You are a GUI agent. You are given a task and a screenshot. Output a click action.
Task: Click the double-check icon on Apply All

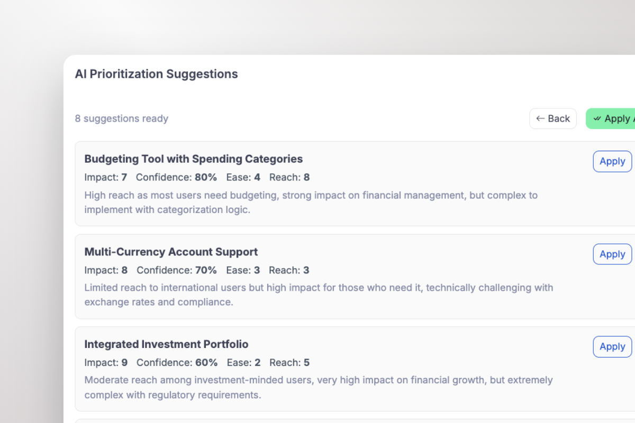click(x=597, y=118)
